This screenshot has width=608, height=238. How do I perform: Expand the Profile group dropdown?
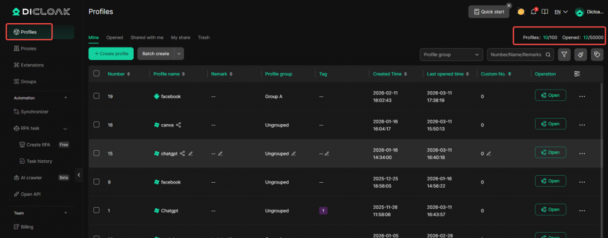(x=451, y=55)
